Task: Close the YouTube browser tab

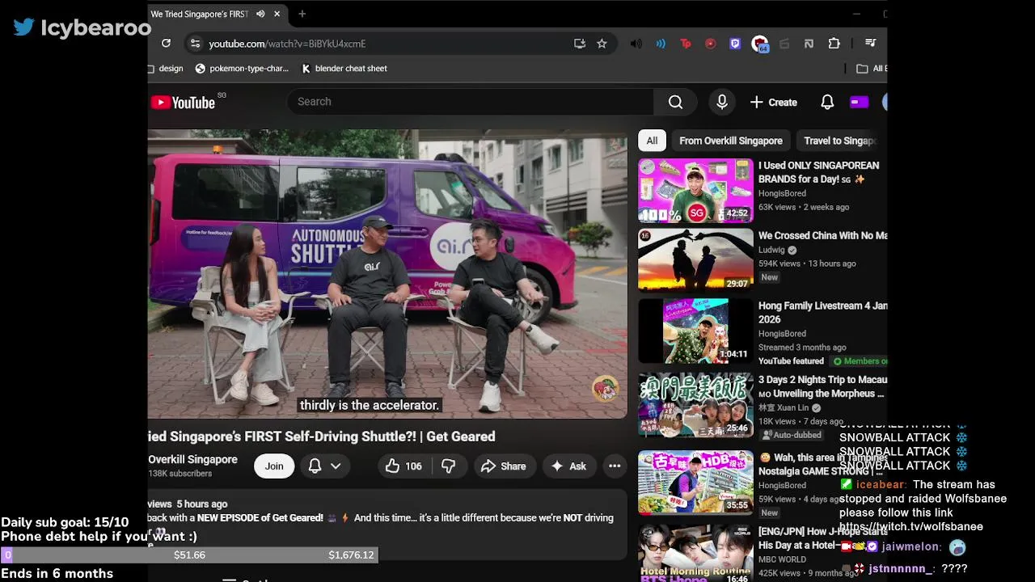Action: (x=277, y=14)
